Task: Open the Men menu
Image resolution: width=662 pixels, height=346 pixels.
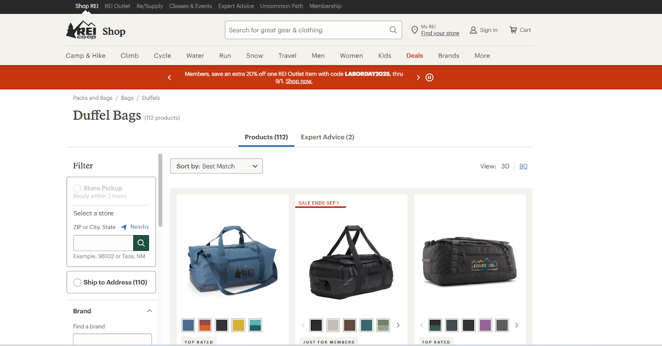Action: pyautogui.click(x=318, y=55)
